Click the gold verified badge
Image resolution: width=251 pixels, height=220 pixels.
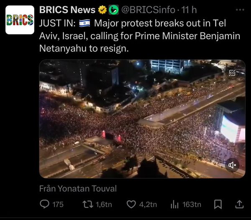pyautogui.click(x=102, y=10)
